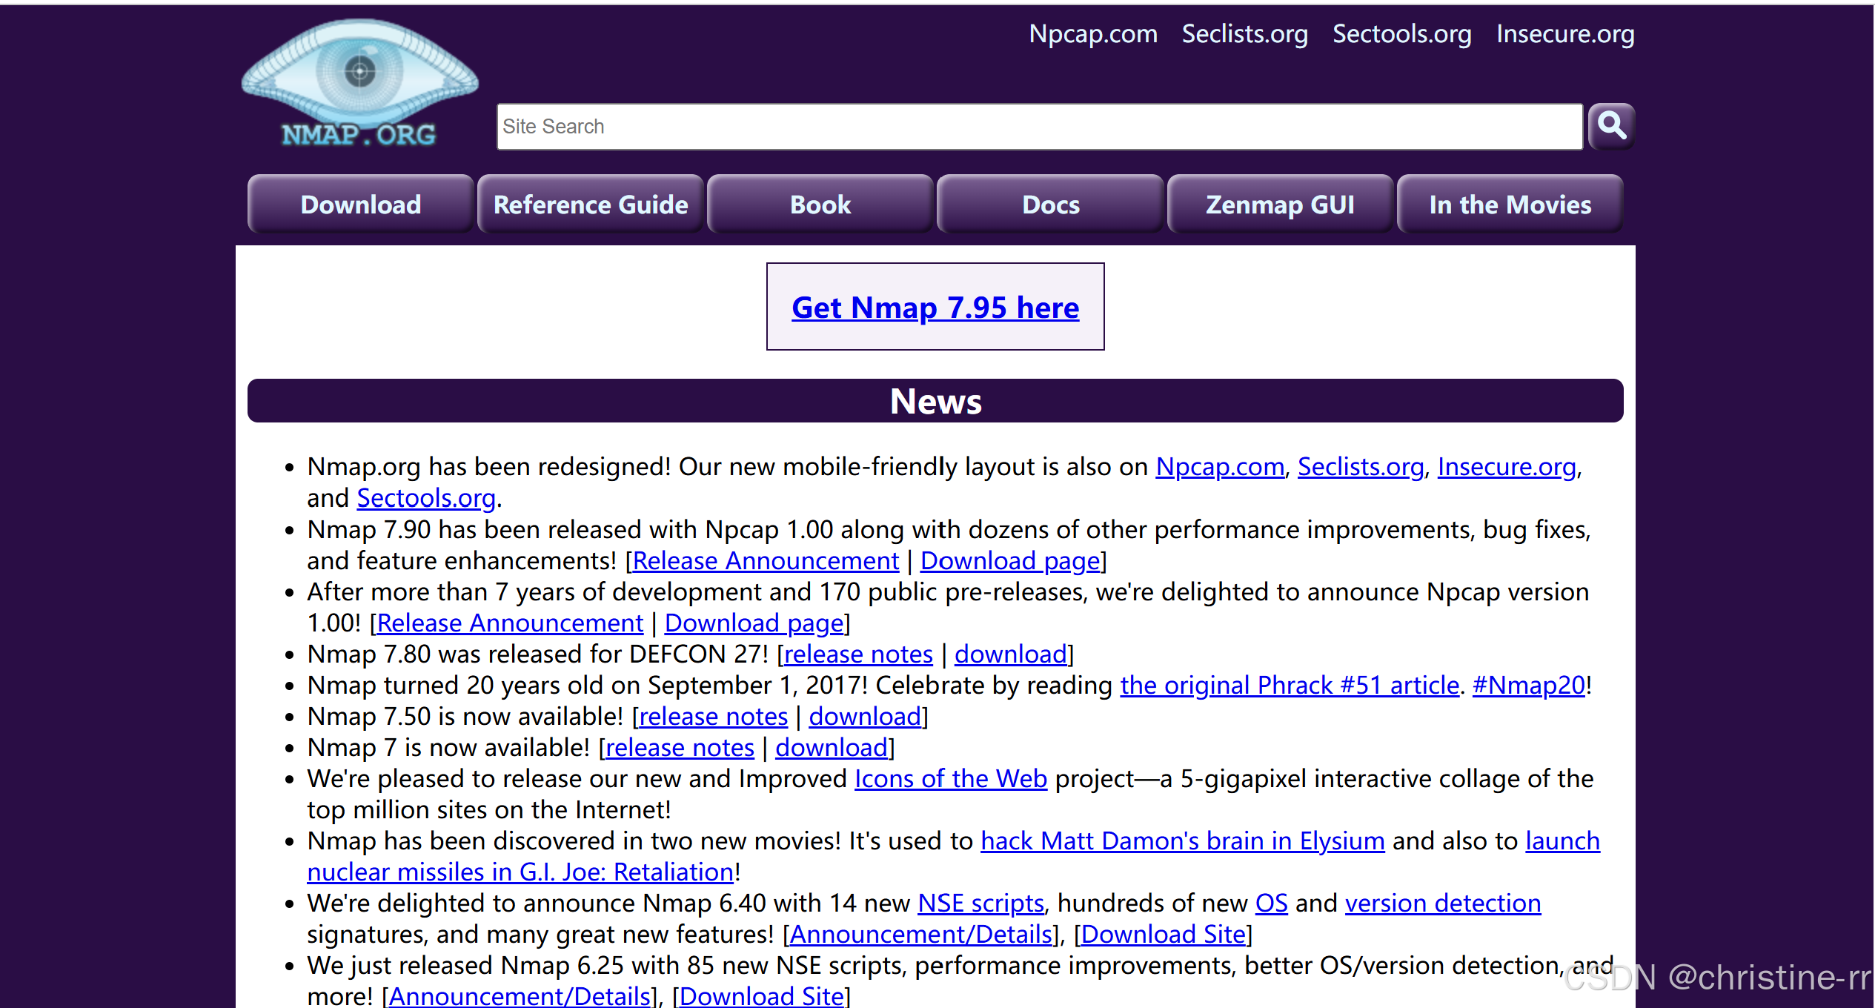The image size is (1875, 1008).
Task: Open Insecure.org in the top header
Action: (x=1564, y=34)
